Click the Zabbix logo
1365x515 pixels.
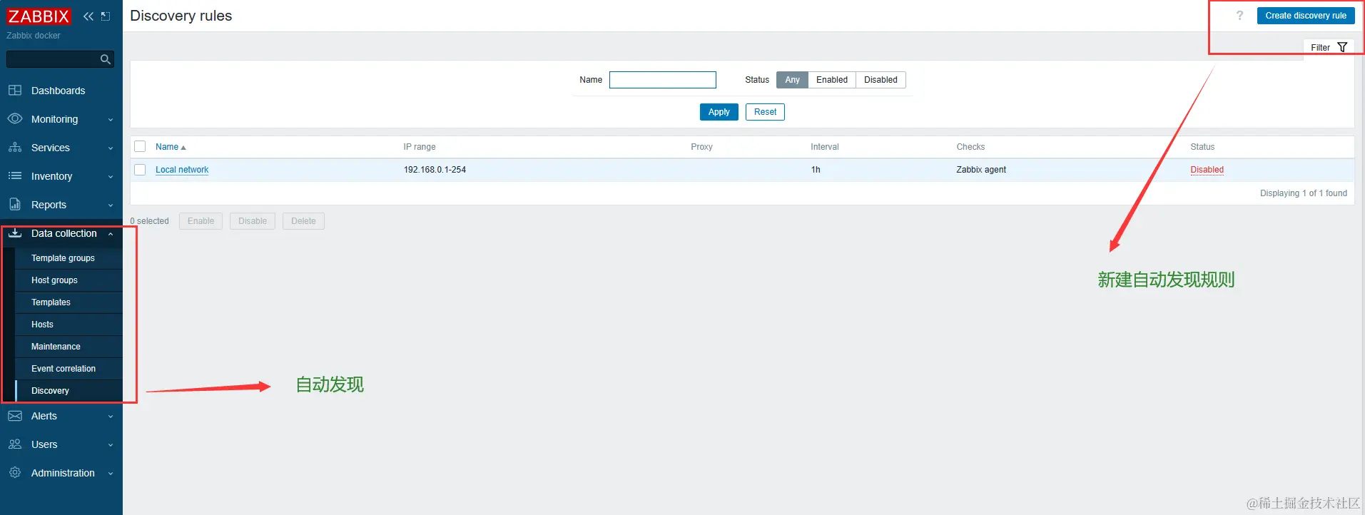(39, 16)
